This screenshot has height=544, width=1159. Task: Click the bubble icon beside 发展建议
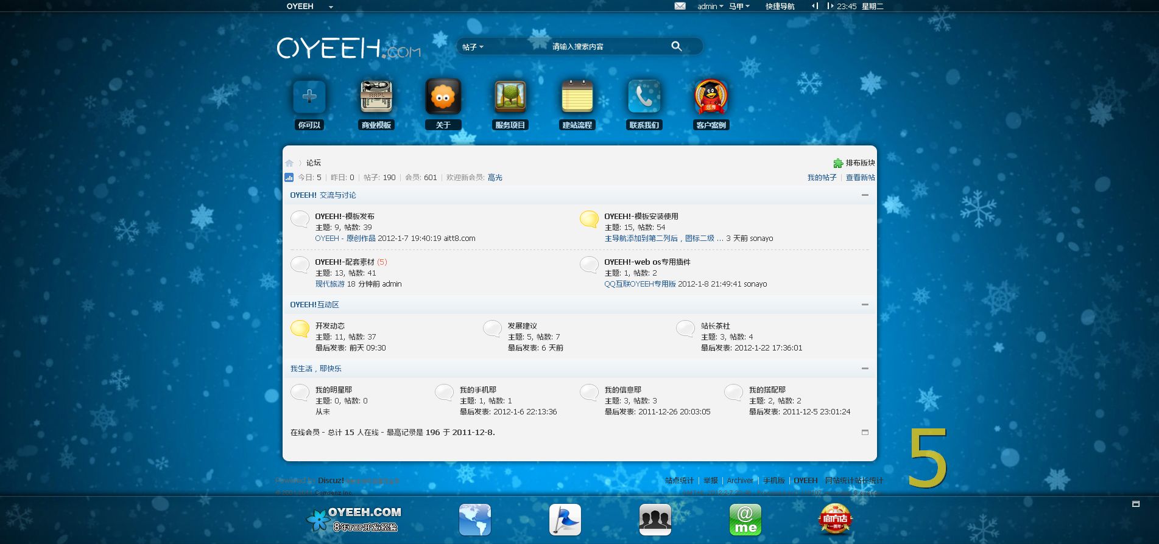[492, 329]
